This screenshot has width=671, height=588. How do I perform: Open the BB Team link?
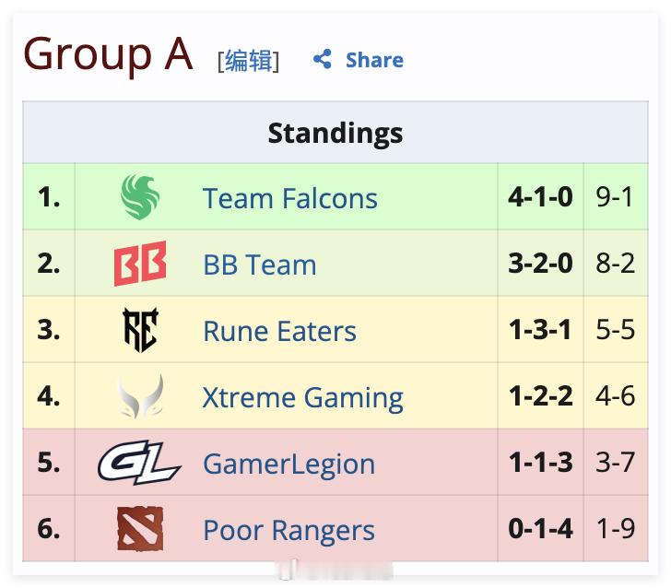click(260, 265)
